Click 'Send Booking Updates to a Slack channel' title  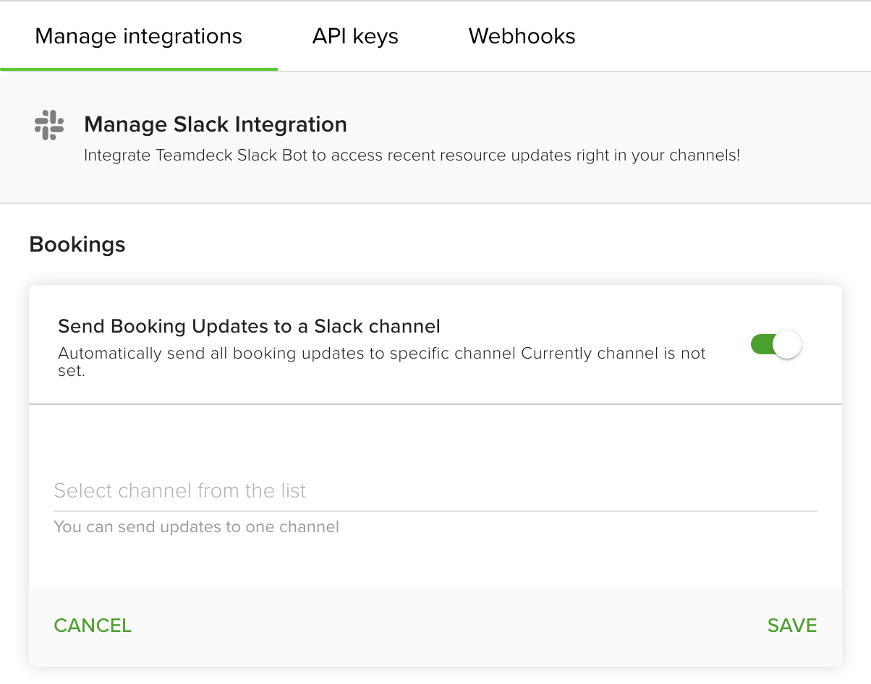249,326
